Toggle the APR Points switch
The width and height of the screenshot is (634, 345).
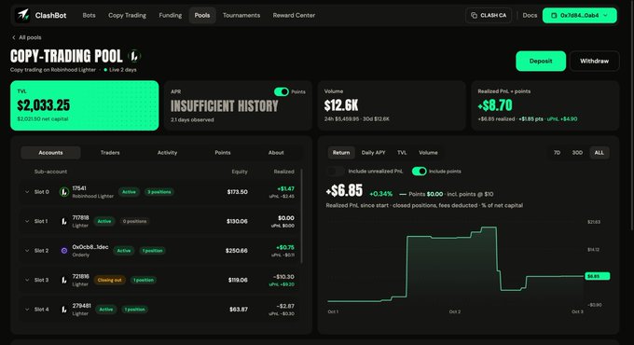(x=282, y=91)
